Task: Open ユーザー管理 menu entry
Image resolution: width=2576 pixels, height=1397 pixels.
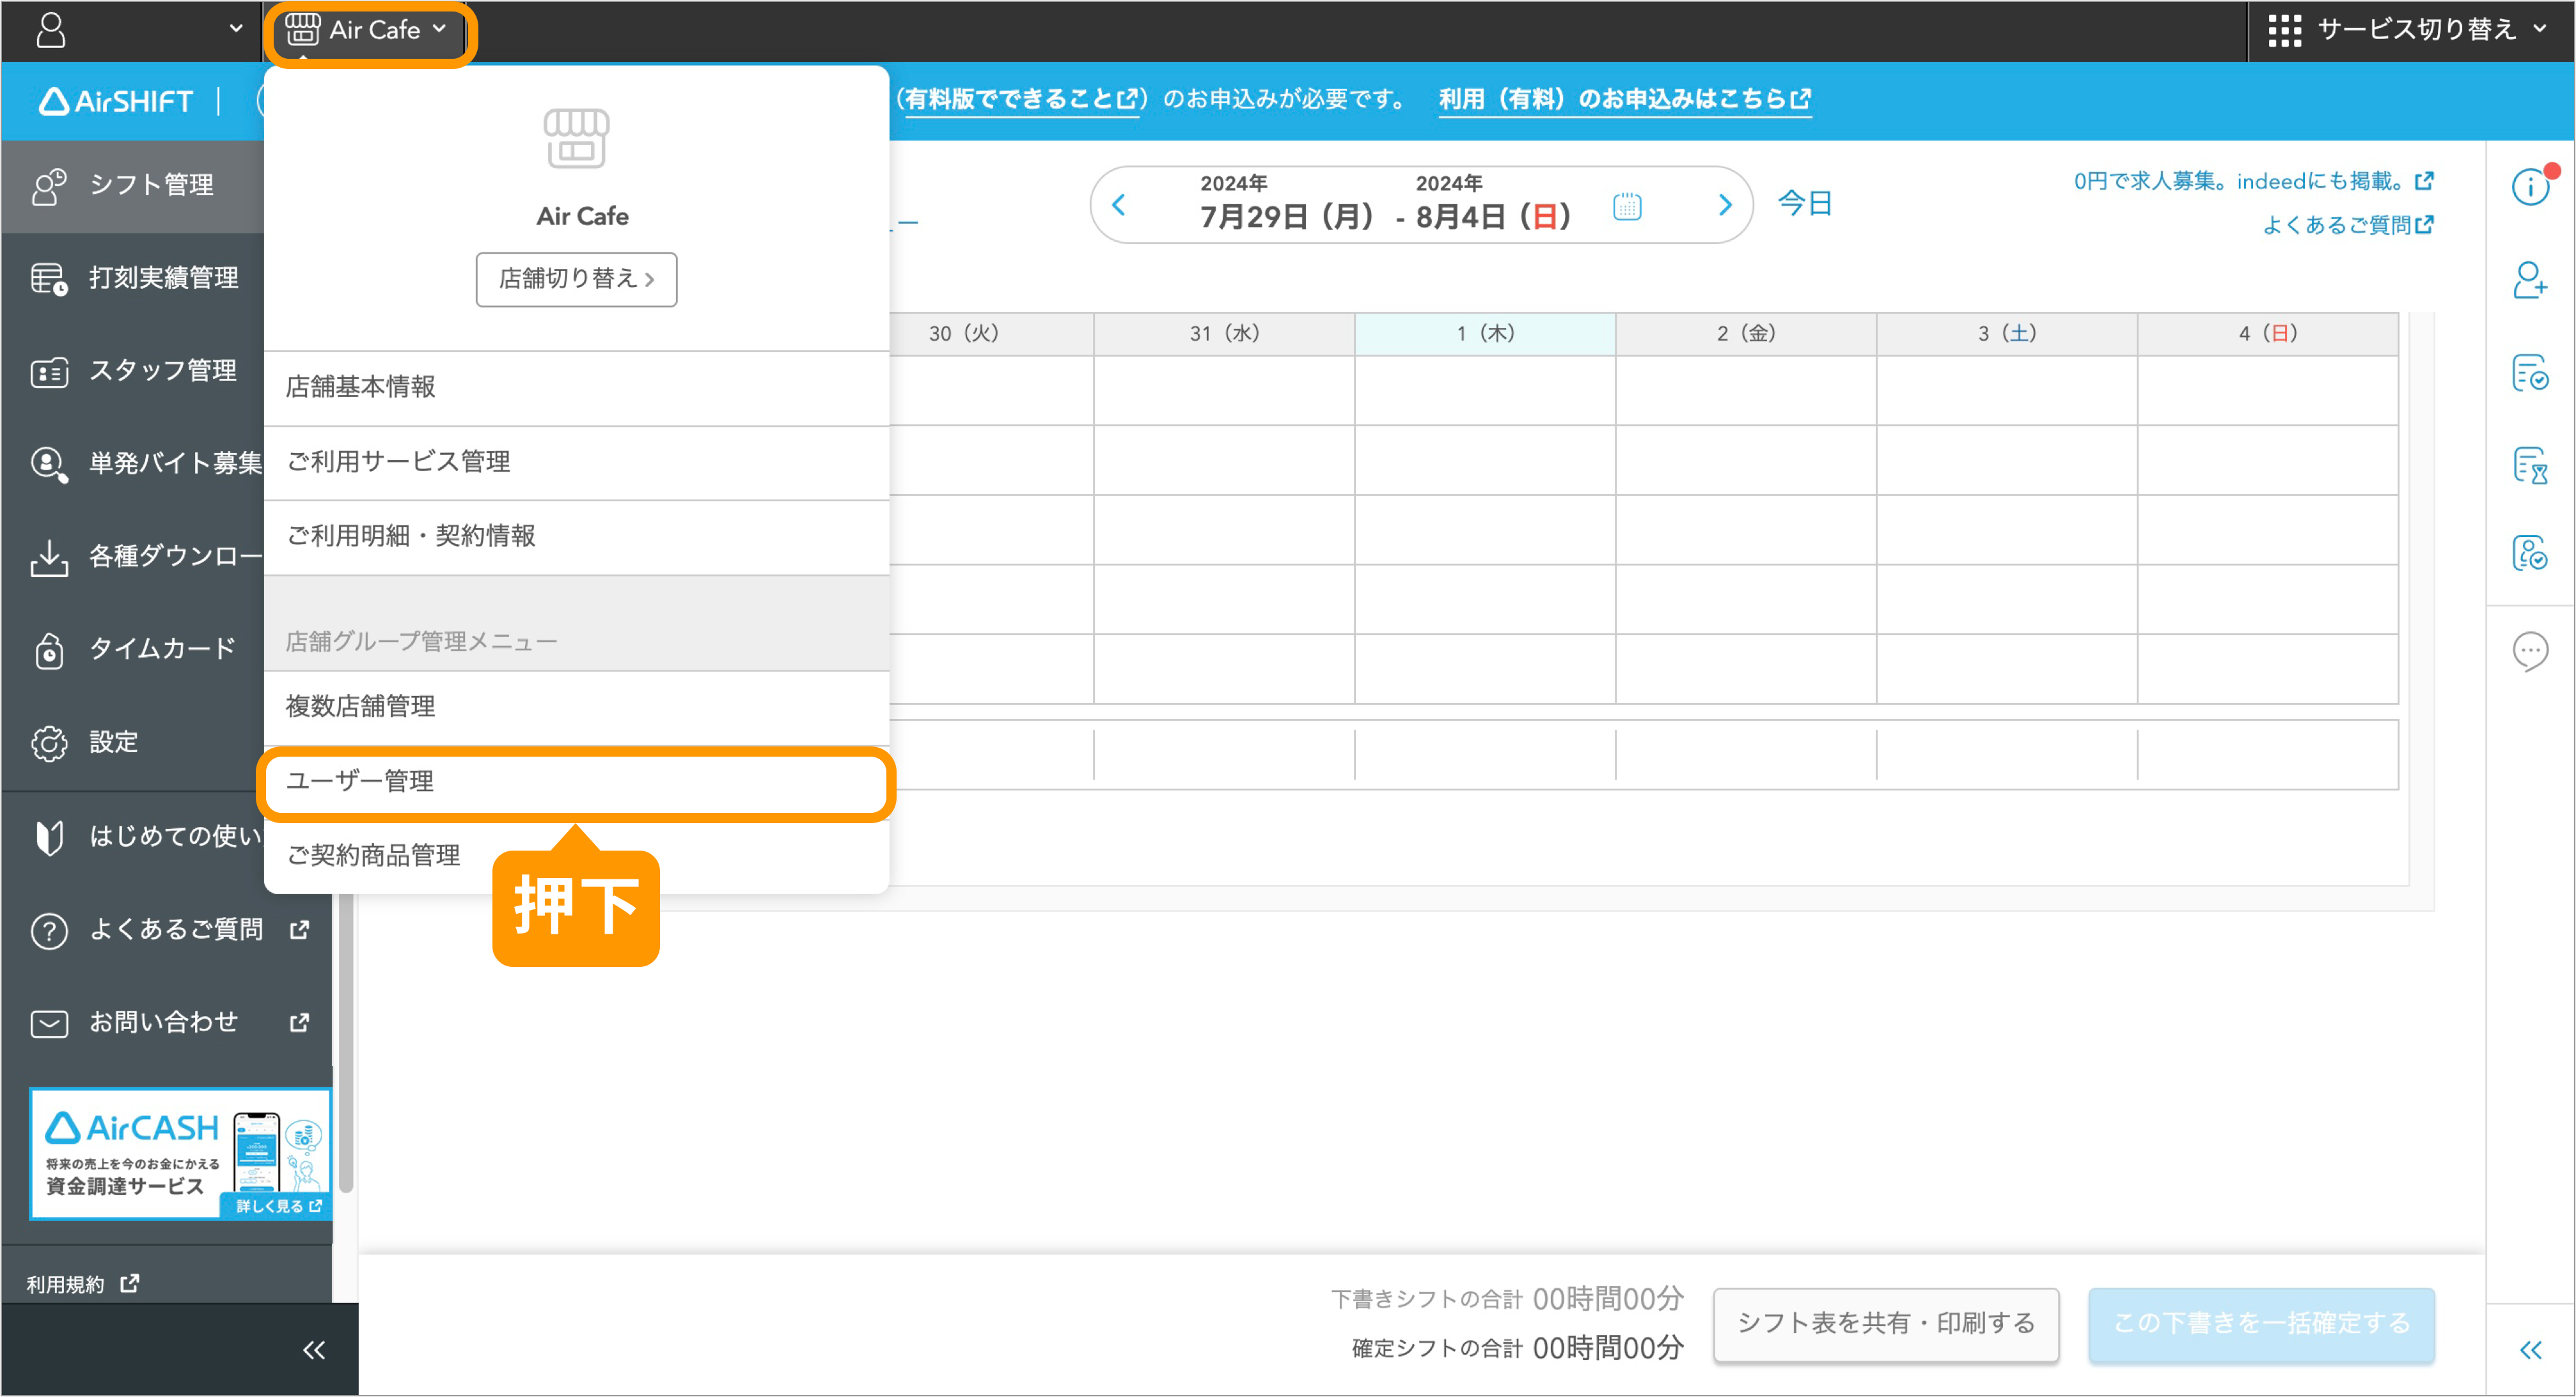Action: coord(576,782)
